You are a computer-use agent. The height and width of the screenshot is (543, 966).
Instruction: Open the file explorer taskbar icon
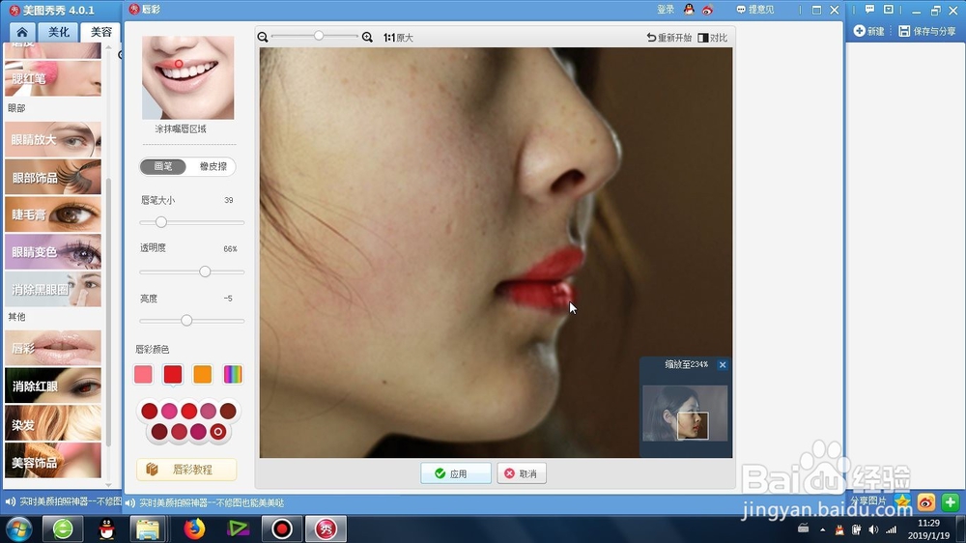(x=147, y=529)
